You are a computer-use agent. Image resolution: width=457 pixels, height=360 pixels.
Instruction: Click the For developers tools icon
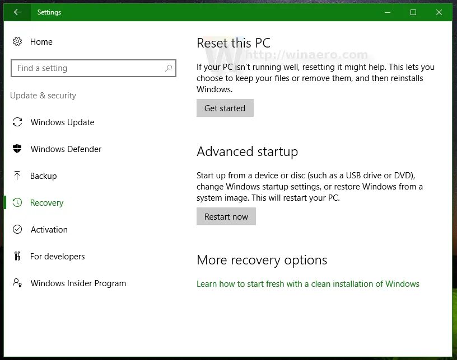(x=17, y=256)
